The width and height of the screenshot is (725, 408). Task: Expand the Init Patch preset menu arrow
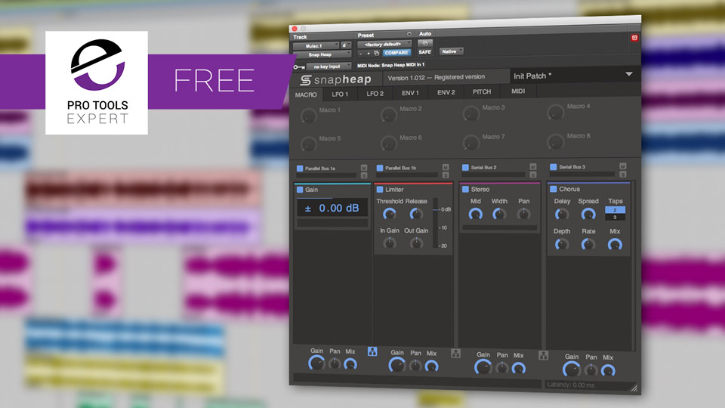629,74
